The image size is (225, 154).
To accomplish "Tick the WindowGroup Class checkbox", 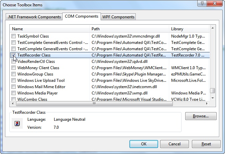I will click(13, 74).
